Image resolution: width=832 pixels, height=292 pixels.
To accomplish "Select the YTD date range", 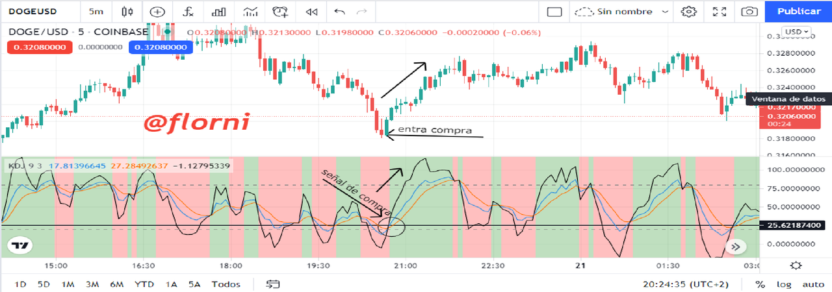I will pos(144,284).
